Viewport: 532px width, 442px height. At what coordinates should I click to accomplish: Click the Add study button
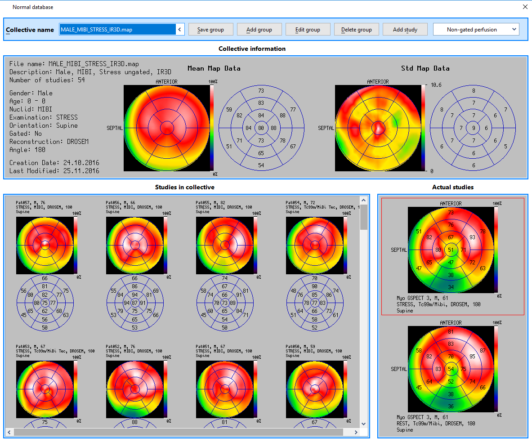[405, 30]
